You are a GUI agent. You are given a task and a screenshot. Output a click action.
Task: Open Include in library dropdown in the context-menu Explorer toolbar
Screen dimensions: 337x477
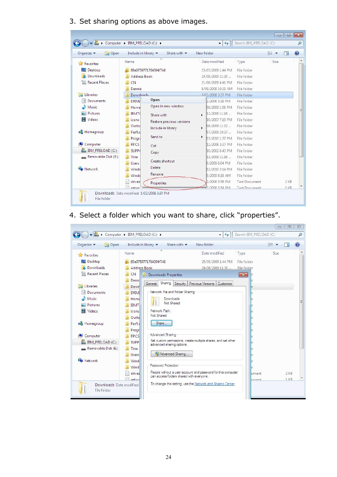pyautogui.click(x=143, y=53)
